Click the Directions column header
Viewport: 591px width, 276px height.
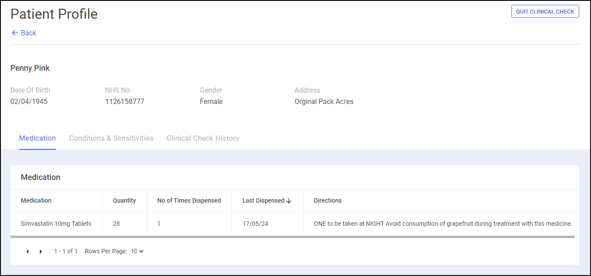point(328,201)
